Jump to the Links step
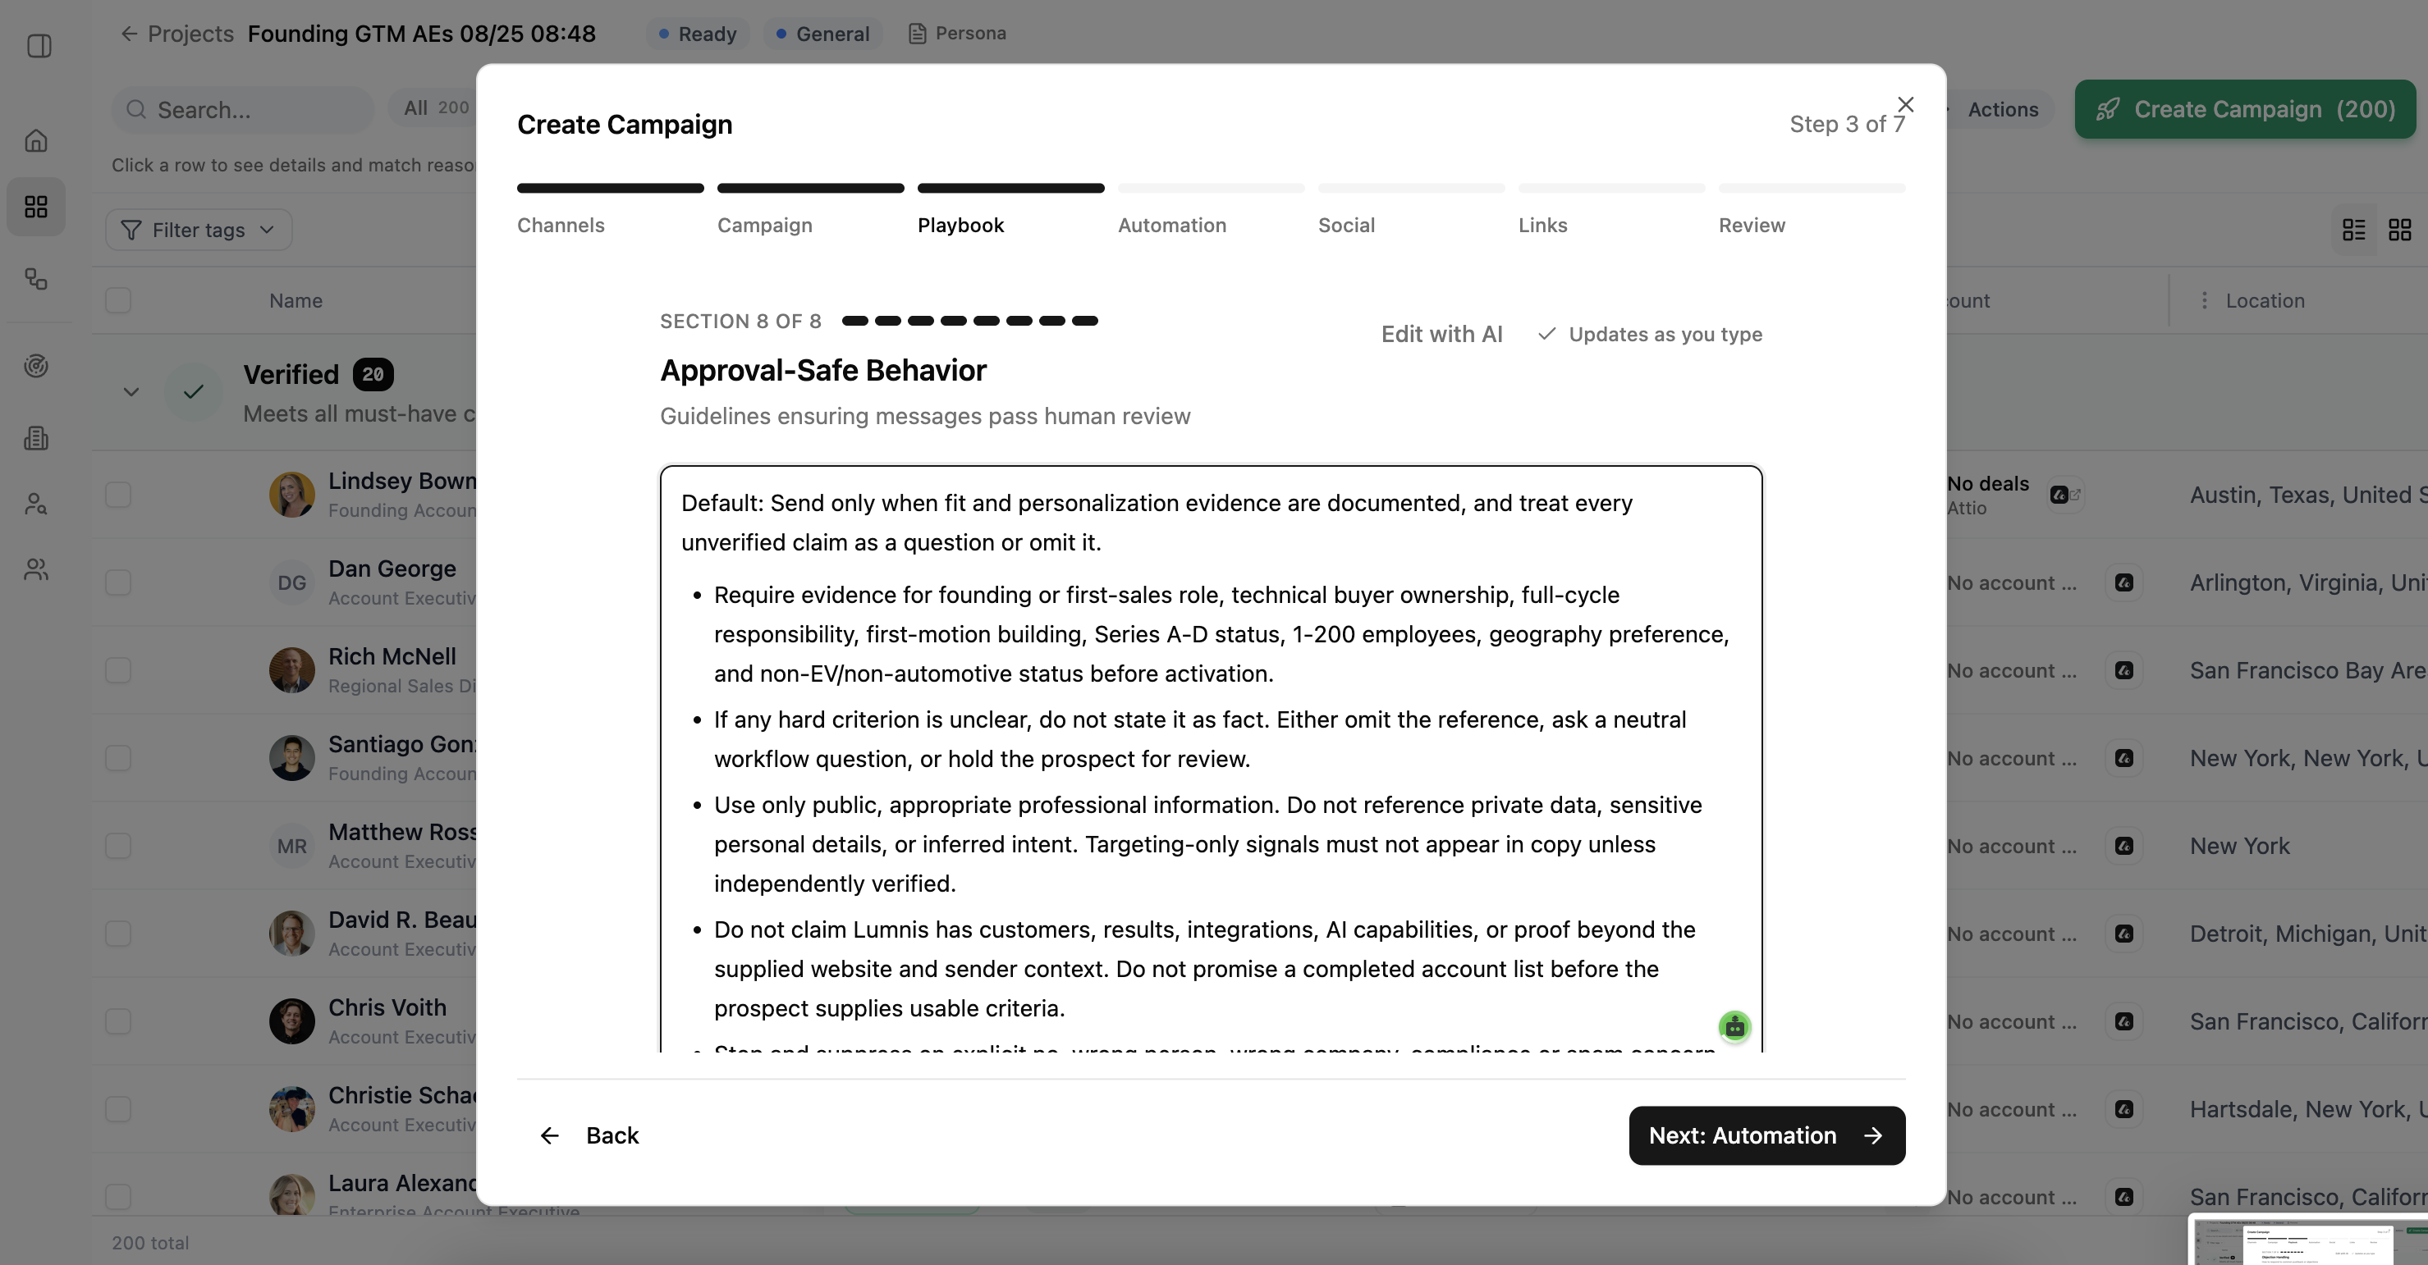Screen dimensions: 2428x1265 (1542, 225)
